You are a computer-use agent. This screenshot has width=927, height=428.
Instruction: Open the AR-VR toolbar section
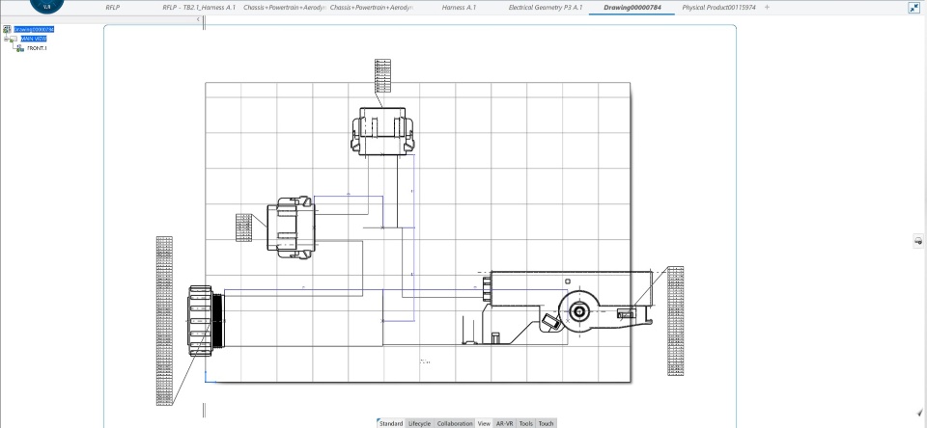[504, 423]
